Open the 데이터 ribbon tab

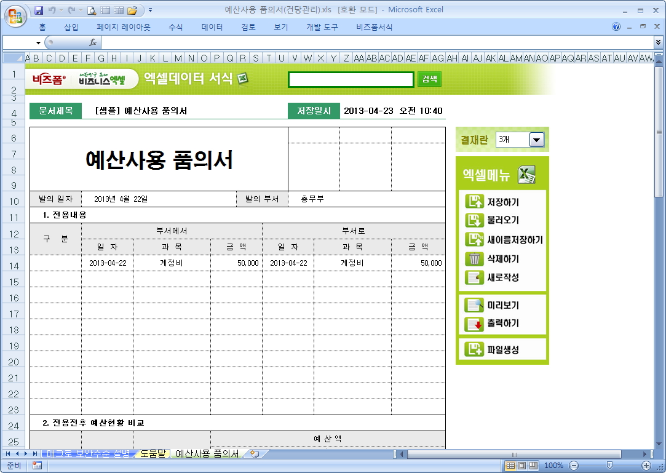pos(212,27)
